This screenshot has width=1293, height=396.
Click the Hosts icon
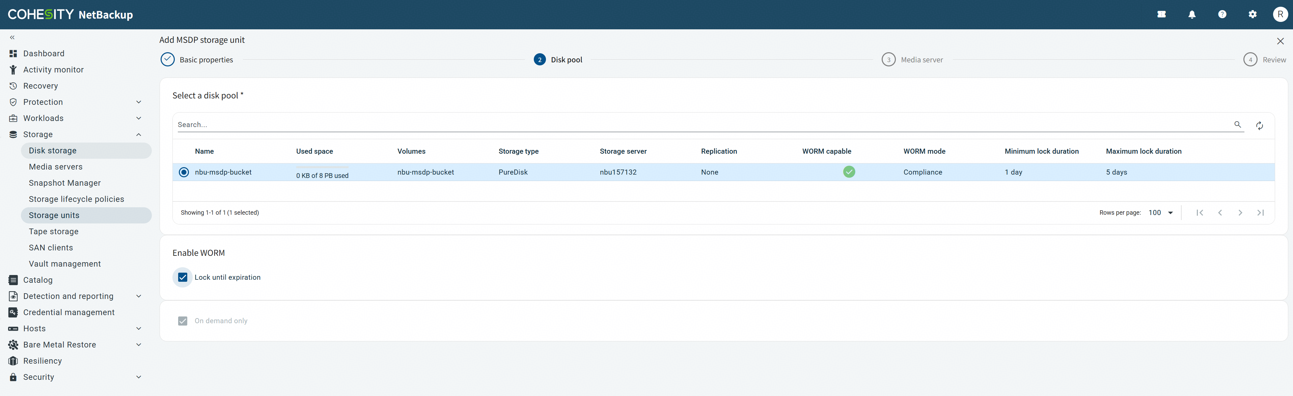(13, 329)
